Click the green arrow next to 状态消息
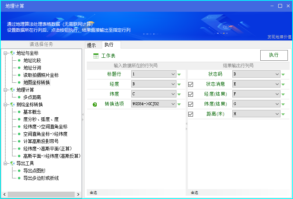 click(x=283, y=84)
